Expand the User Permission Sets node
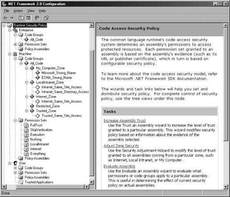The width and height of the screenshot is (230, 197). click(15, 173)
